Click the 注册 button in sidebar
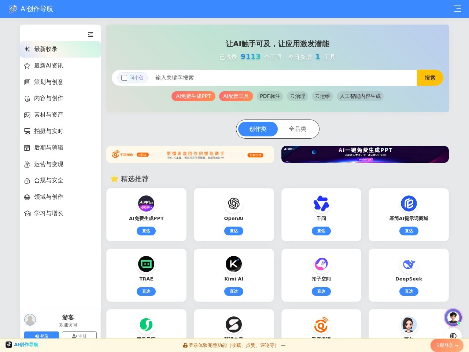469x352 pixels. tap(79, 335)
